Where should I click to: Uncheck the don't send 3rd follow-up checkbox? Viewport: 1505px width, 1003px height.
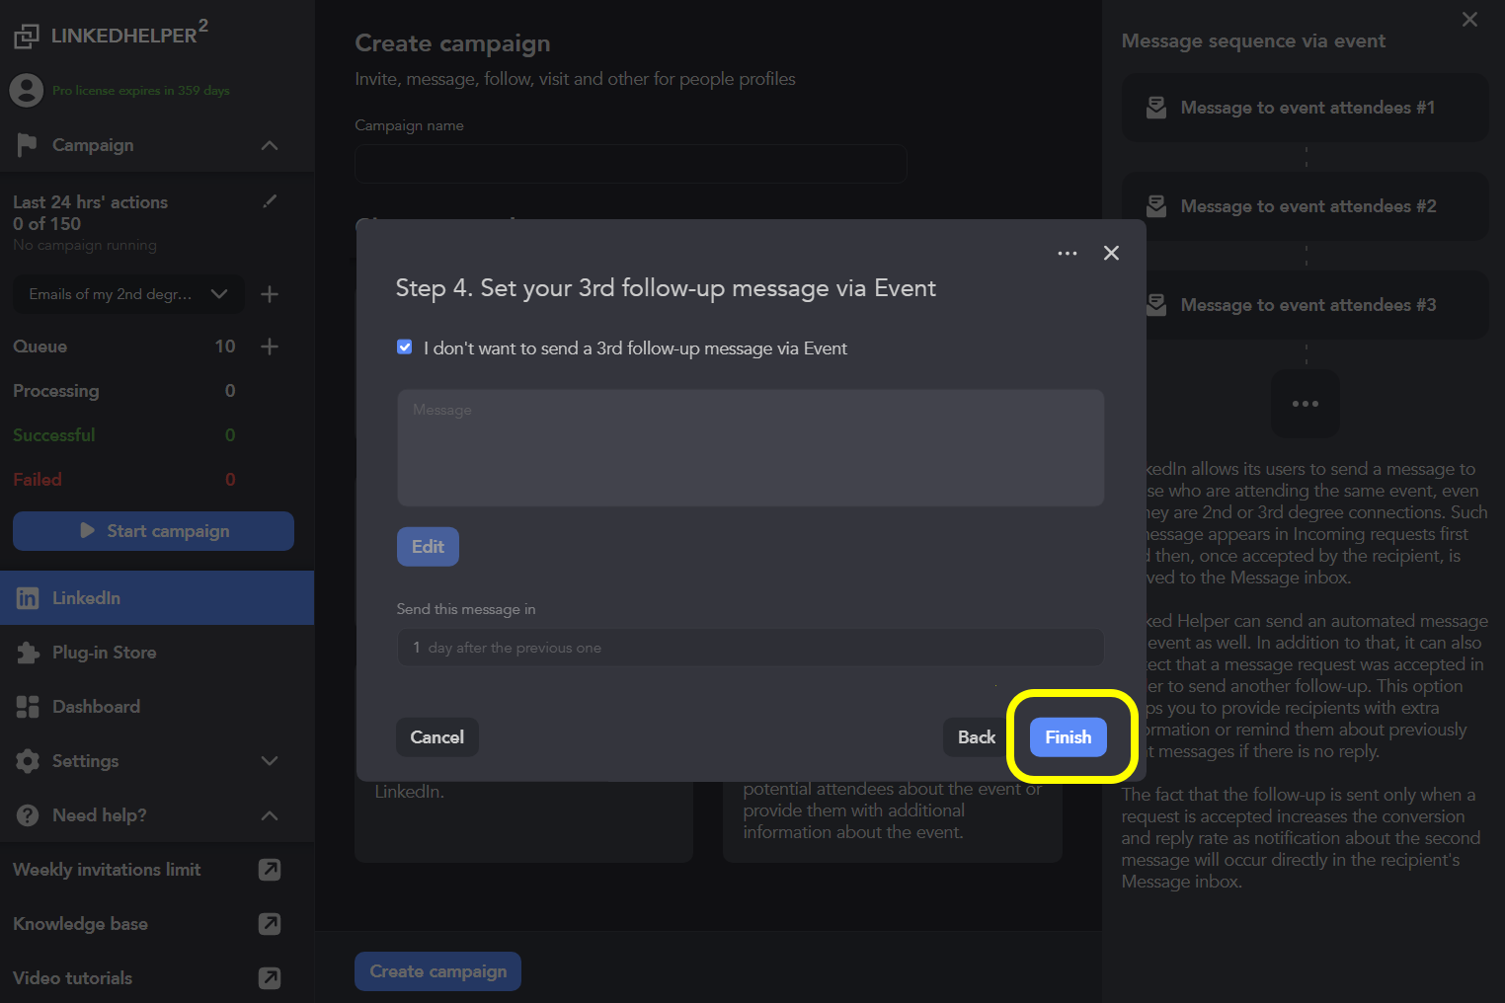pos(404,347)
